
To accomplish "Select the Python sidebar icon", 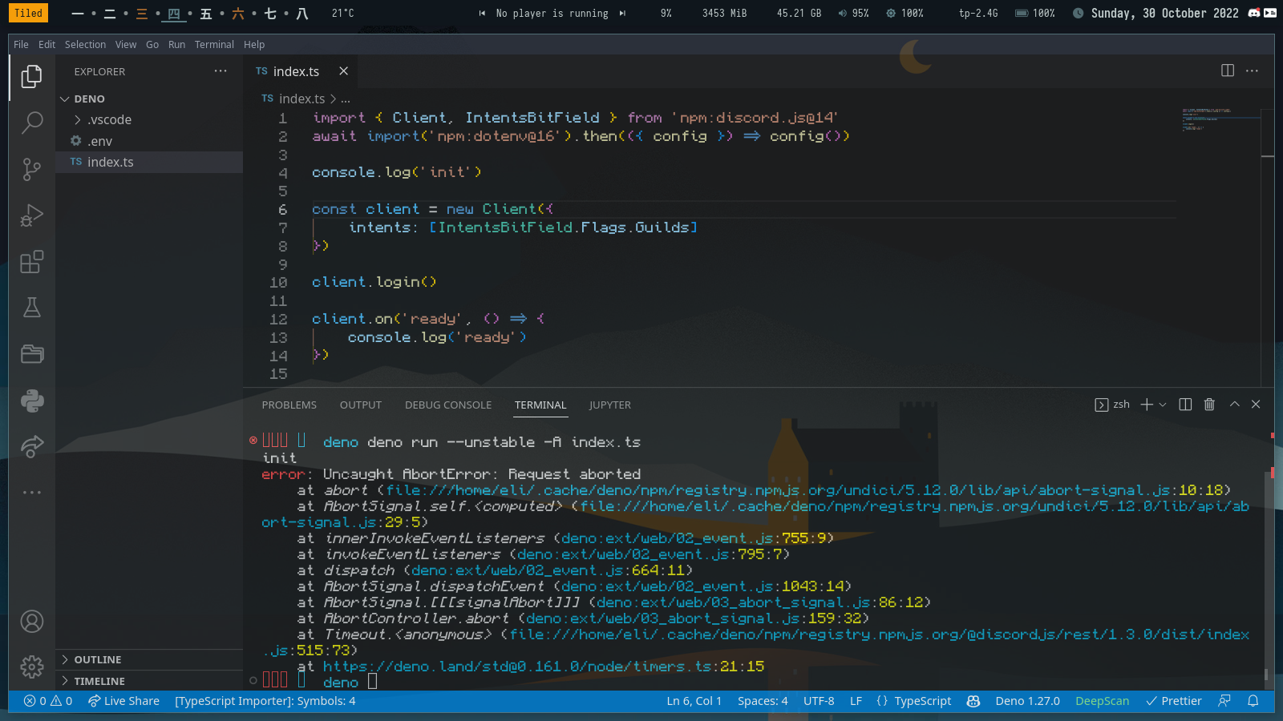I will point(31,401).
